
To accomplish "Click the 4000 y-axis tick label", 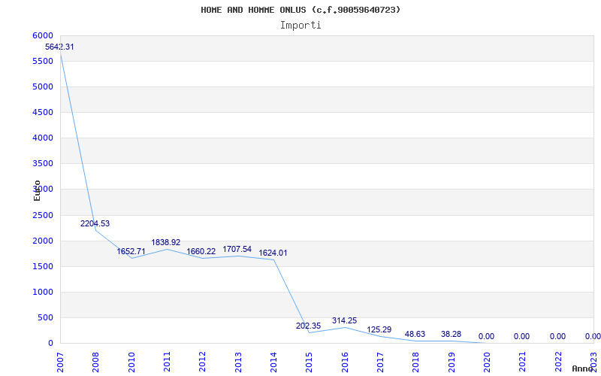I will (44, 138).
